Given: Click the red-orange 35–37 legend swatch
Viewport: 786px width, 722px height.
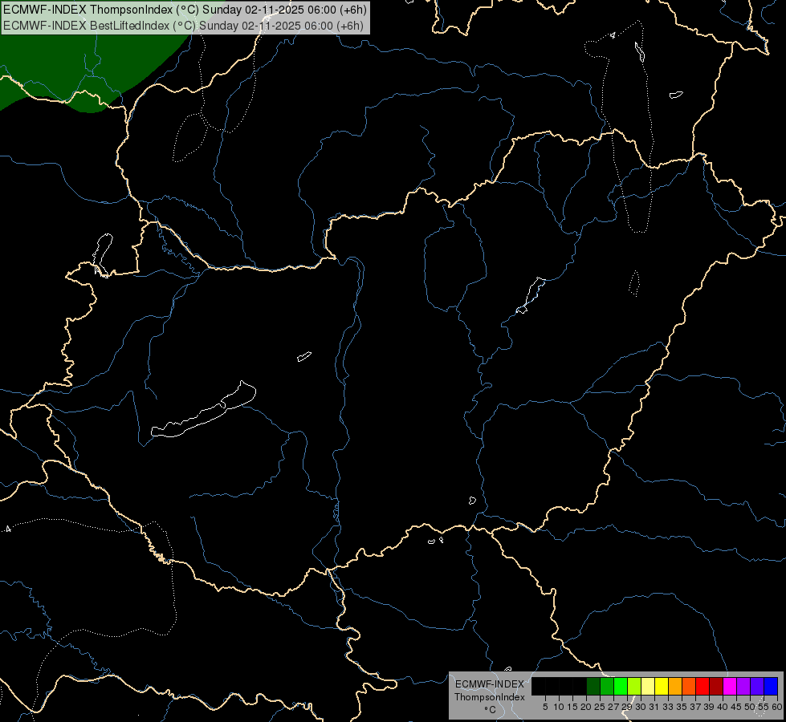Looking at the screenshot, I should click(x=689, y=686).
